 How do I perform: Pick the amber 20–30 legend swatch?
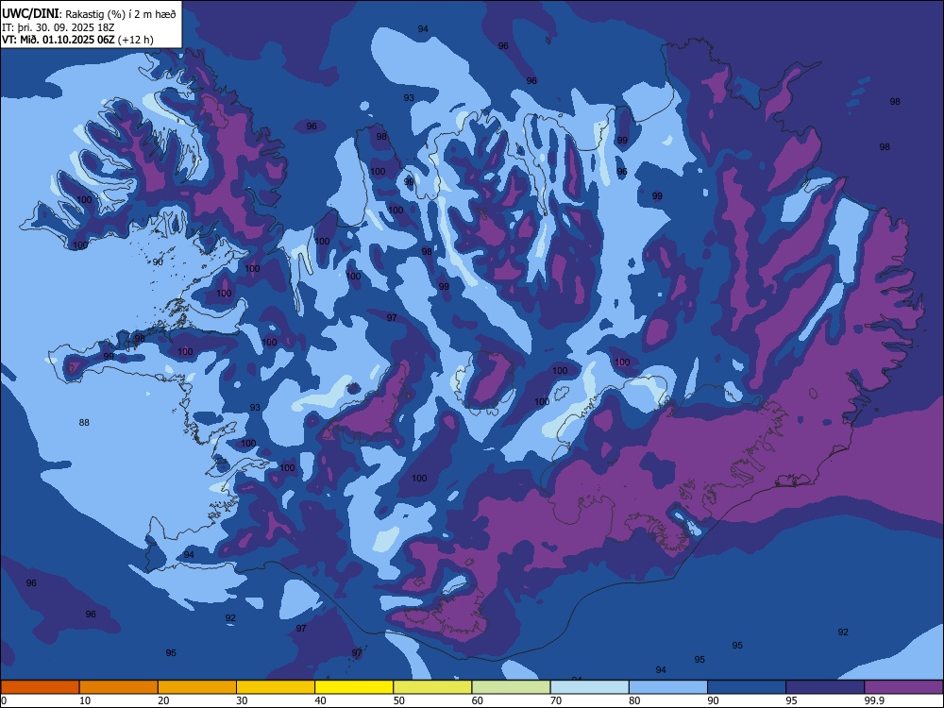[197, 687]
